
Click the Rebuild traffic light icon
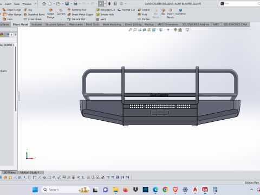tap(109, 4)
